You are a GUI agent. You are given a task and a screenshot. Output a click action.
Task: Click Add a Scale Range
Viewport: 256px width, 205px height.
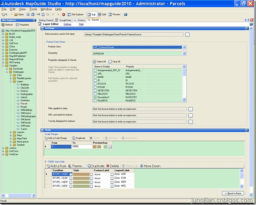(56, 138)
